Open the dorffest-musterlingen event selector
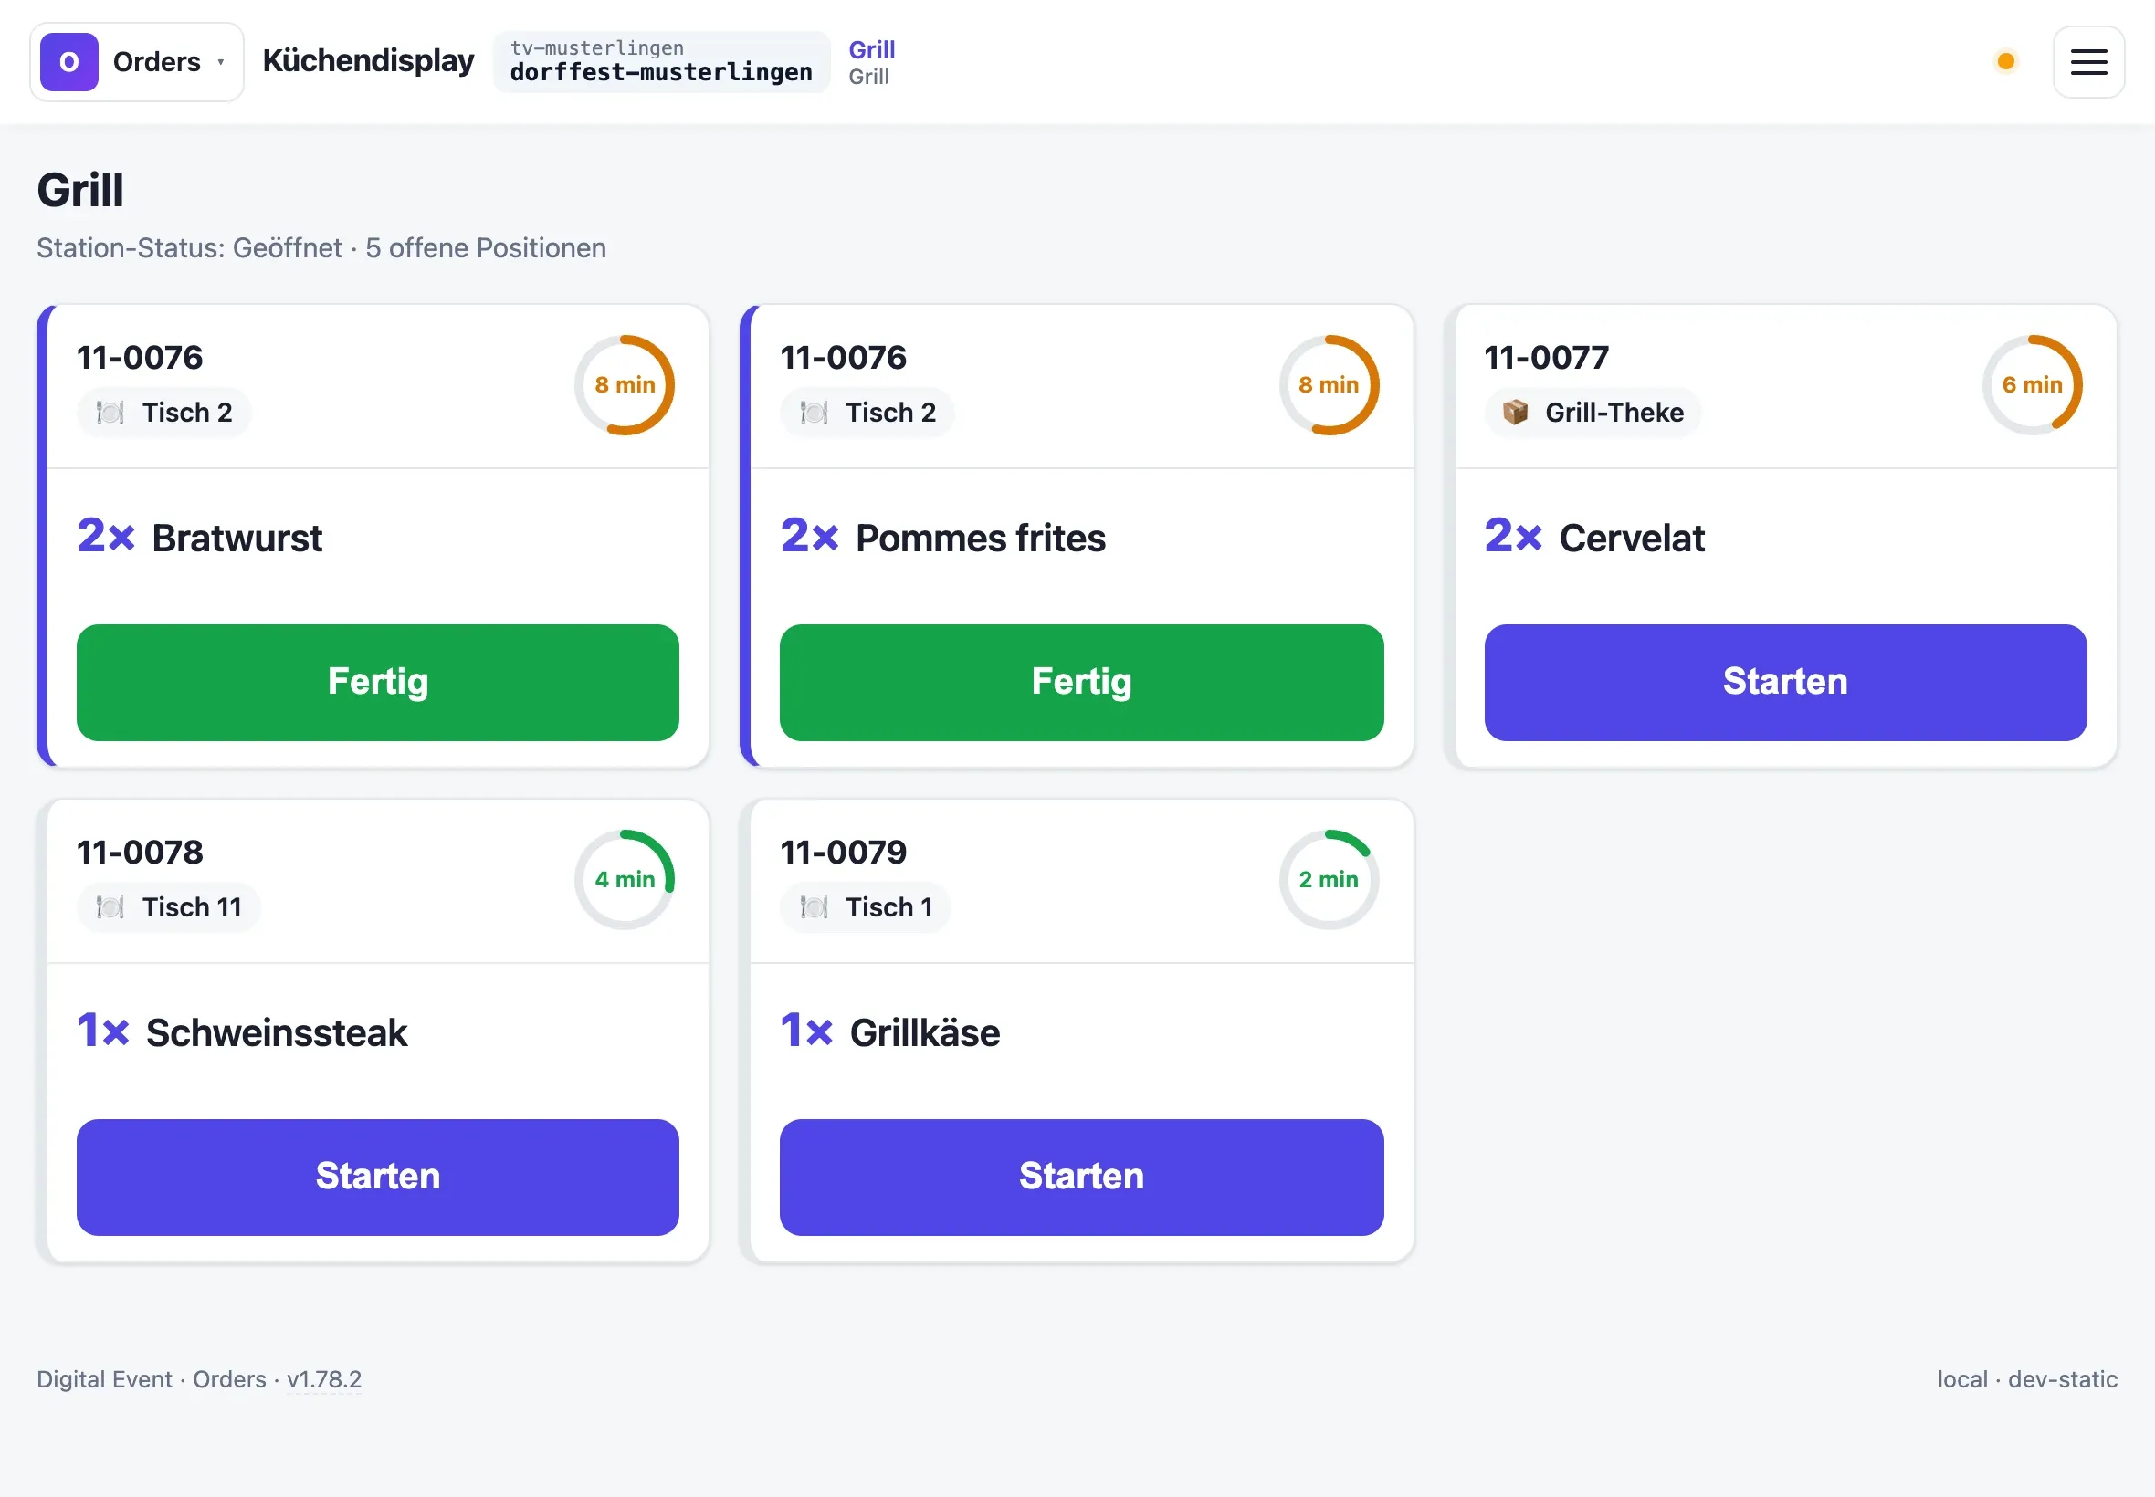The height and width of the screenshot is (1497, 2155). pos(661,62)
